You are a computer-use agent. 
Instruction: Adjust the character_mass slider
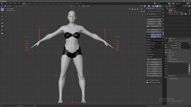[x=154, y=22]
